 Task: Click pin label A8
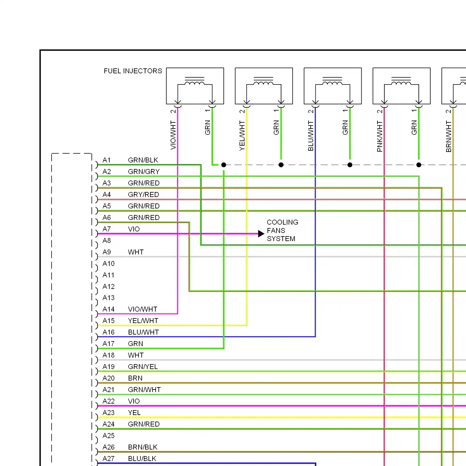pyautogui.click(x=107, y=241)
